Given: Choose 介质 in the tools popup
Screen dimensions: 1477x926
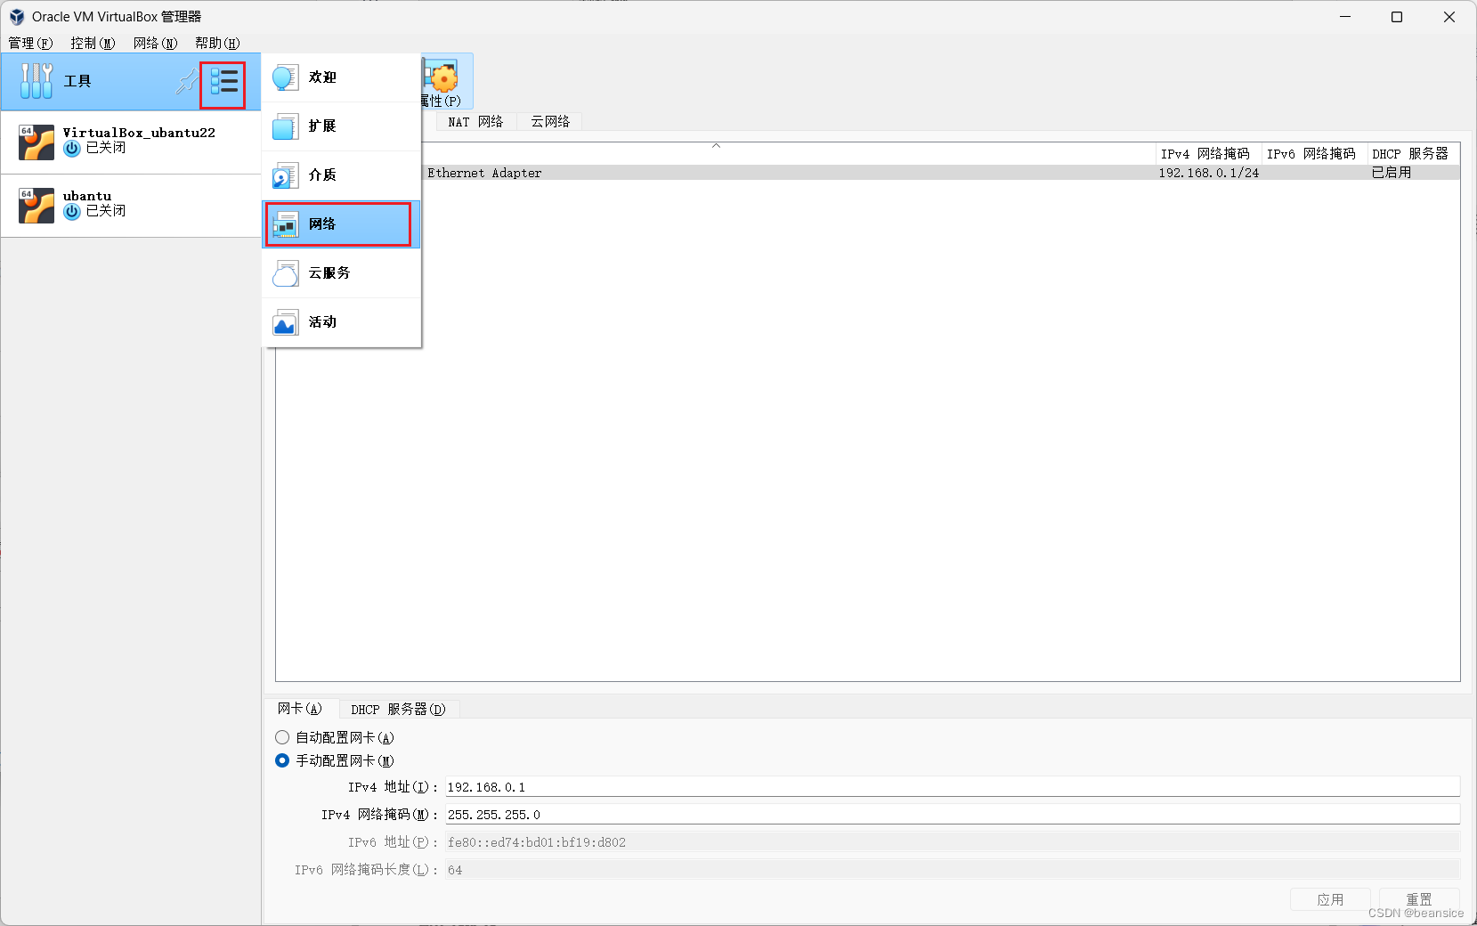Looking at the screenshot, I should coord(341,175).
